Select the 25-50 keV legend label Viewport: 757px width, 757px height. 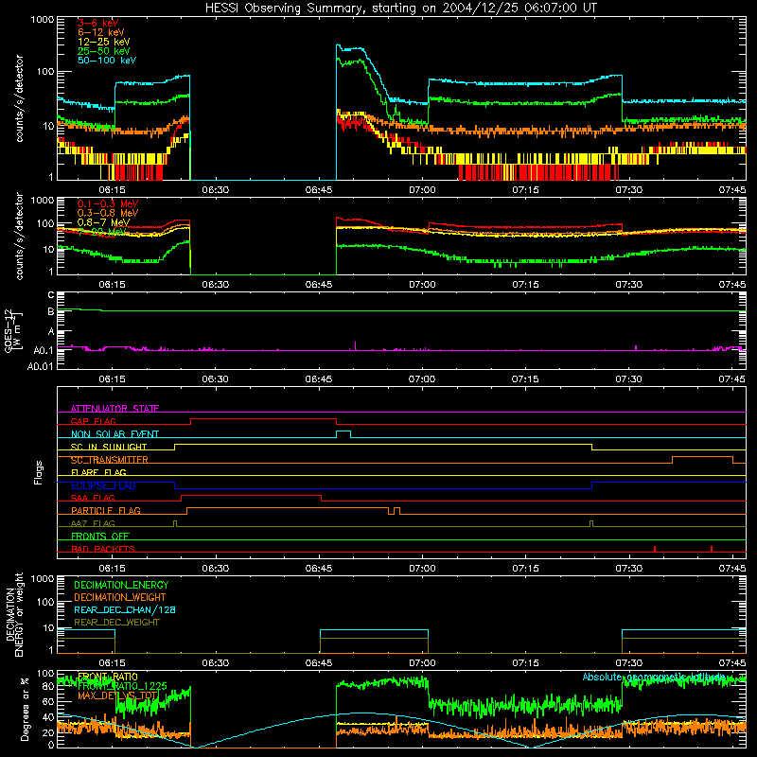pos(104,51)
